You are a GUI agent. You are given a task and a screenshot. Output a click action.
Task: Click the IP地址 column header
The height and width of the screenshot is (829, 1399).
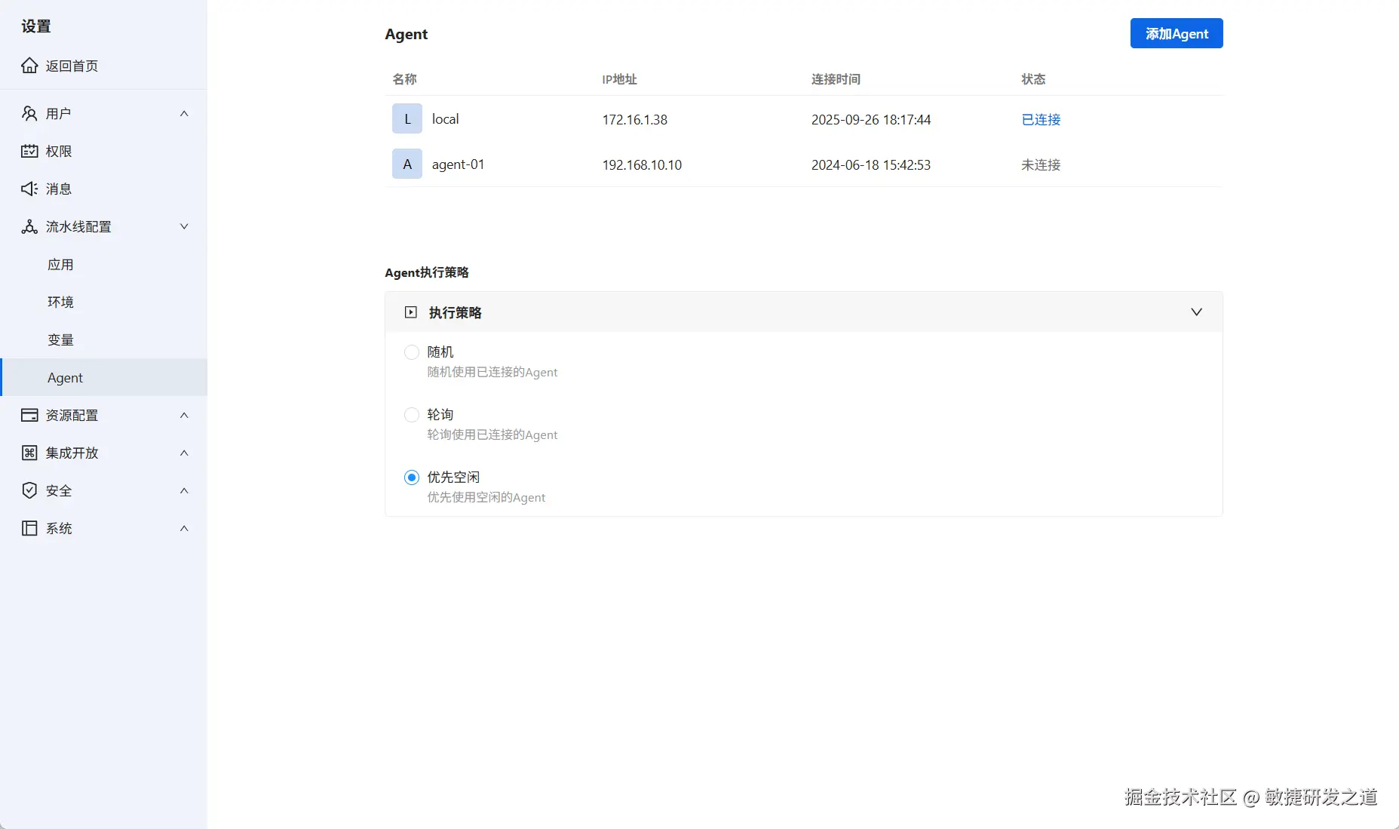tap(619, 79)
